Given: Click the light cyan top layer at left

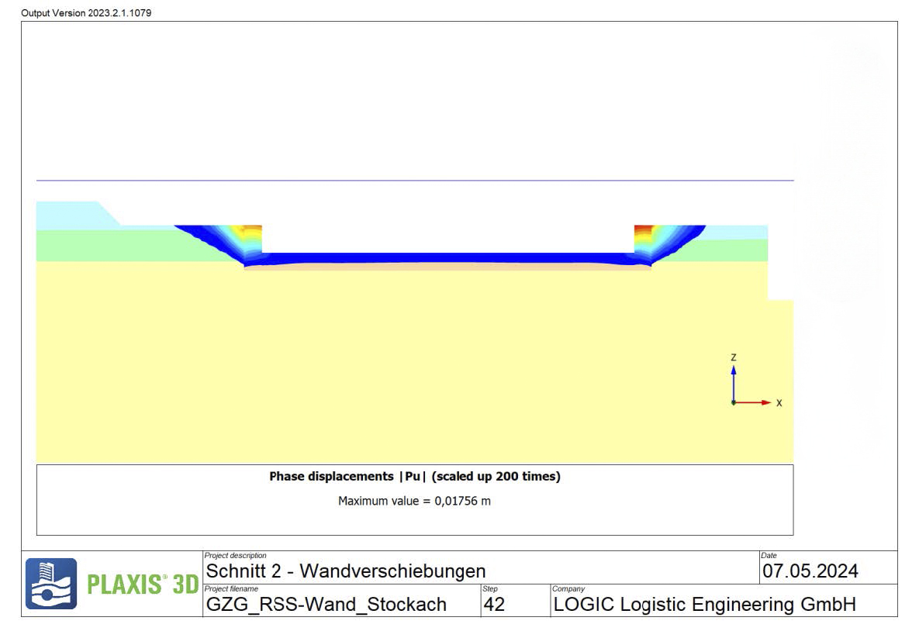Looking at the screenshot, I should pos(70,215).
